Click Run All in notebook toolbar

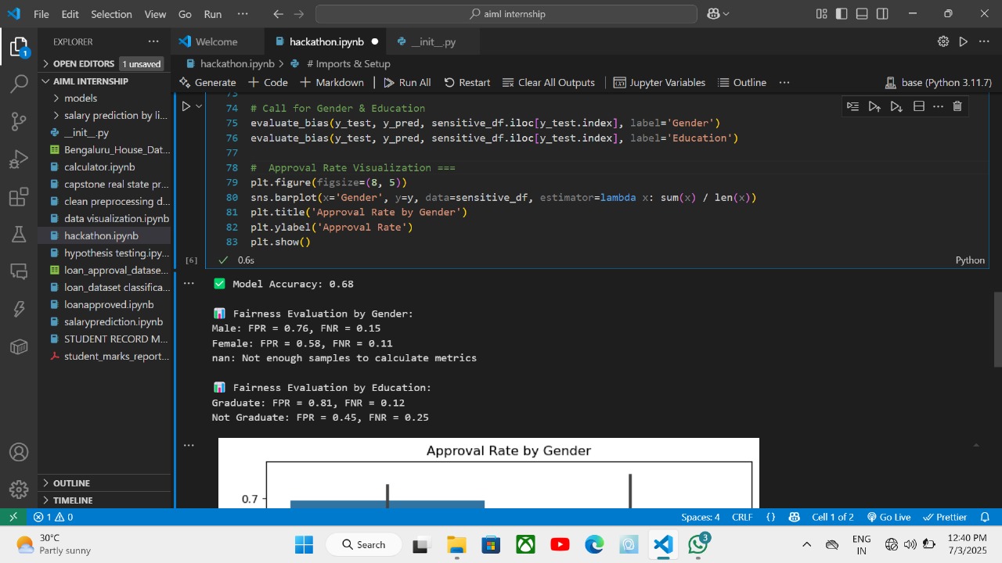point(407,82)
